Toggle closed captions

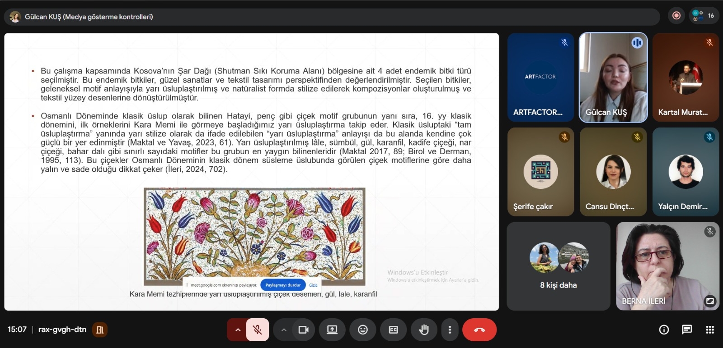[x=393, y=330]
